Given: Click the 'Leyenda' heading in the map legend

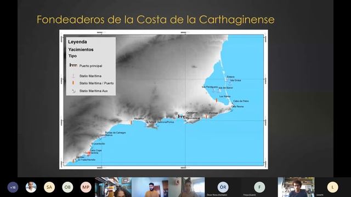Looking at the screenshot, I should (77, 42).
